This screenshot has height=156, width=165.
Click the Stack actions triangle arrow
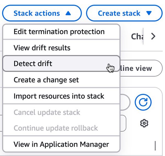(68, 13)
